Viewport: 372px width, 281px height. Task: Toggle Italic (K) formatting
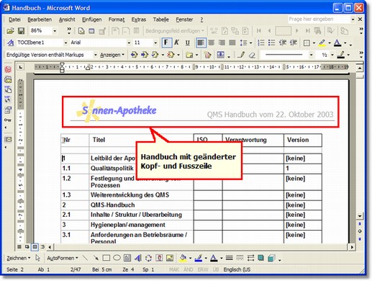click(177, 43)
